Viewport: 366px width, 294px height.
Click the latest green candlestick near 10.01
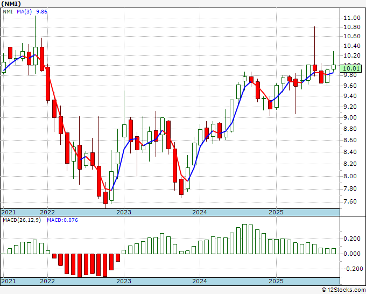pos(334,67)
